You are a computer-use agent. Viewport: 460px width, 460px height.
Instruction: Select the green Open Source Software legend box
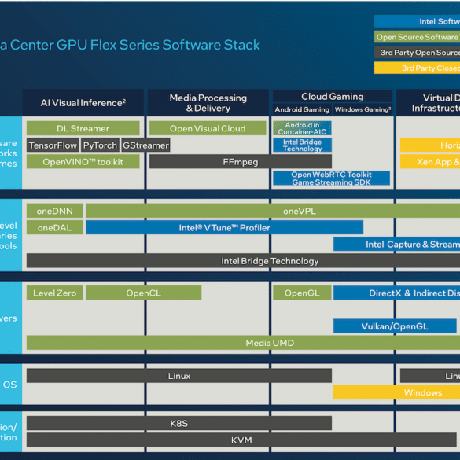pyautogui.click(x=417, y=37)
